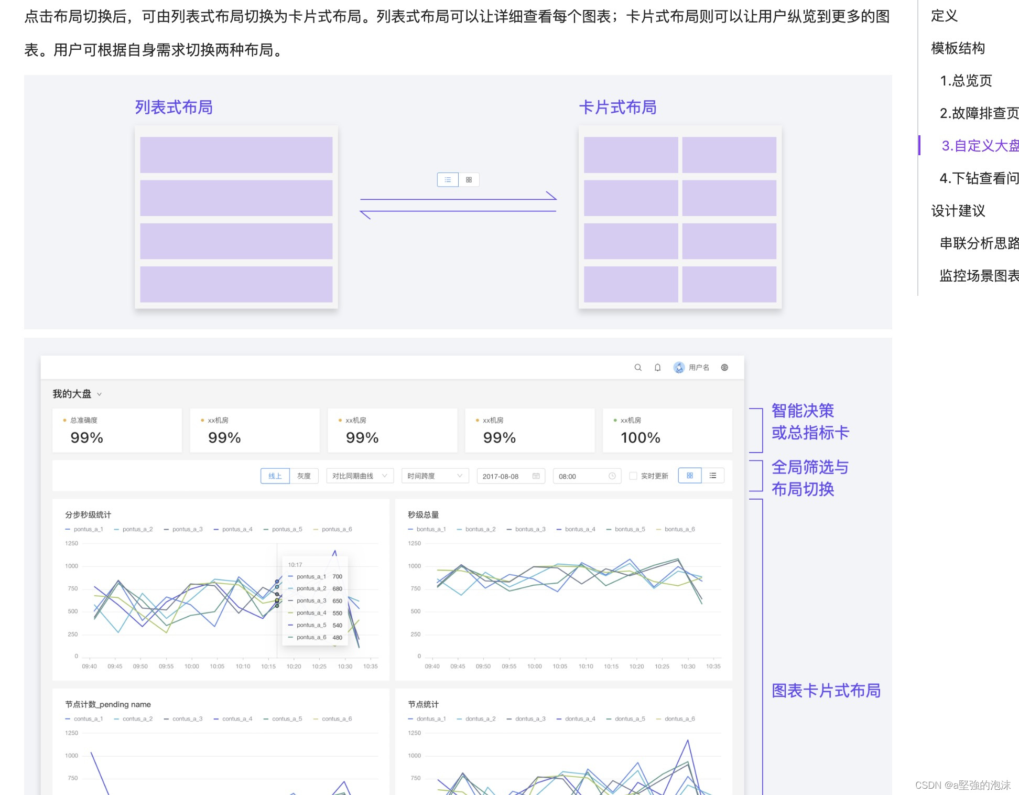The width and height of the screenshot is (1019, 795).
Task: Click the search magnifier icon in dashboard header
Action: (638, 368)
